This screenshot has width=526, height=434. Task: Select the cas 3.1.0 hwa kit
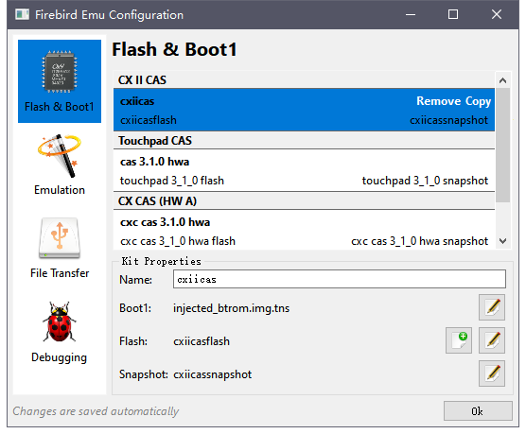(x=304, y=171)
